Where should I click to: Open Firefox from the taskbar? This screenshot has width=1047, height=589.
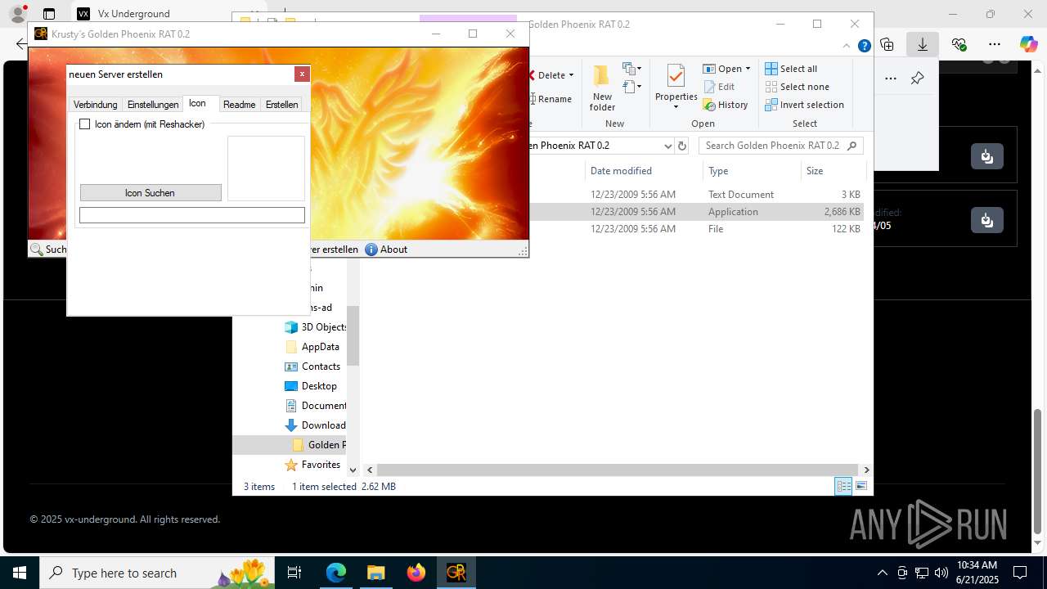[416, 573]
